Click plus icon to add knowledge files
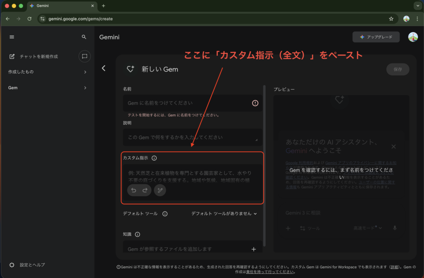 254,249
